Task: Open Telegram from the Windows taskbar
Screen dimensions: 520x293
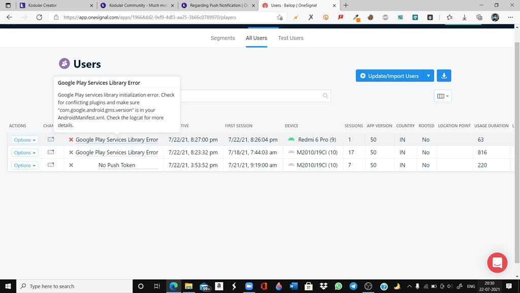Action: click(x=353, y=286)
